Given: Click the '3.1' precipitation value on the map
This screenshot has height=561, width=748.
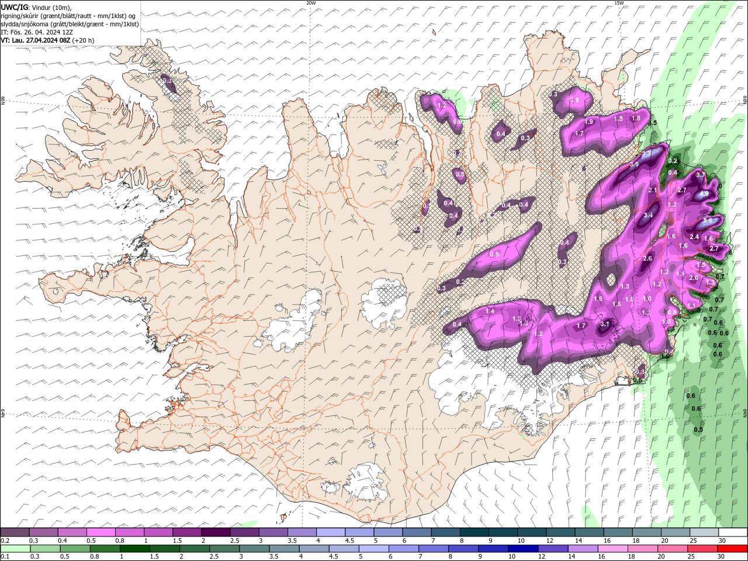Looking at the screenshot, I should (605, 324).
